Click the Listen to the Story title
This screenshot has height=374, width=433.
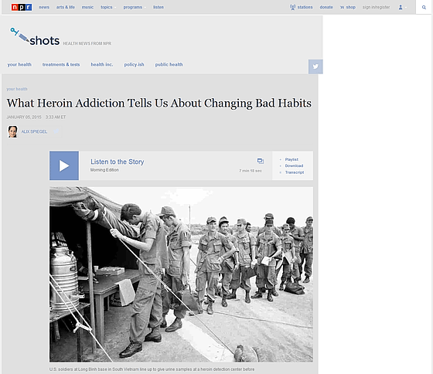click(118, 161)
